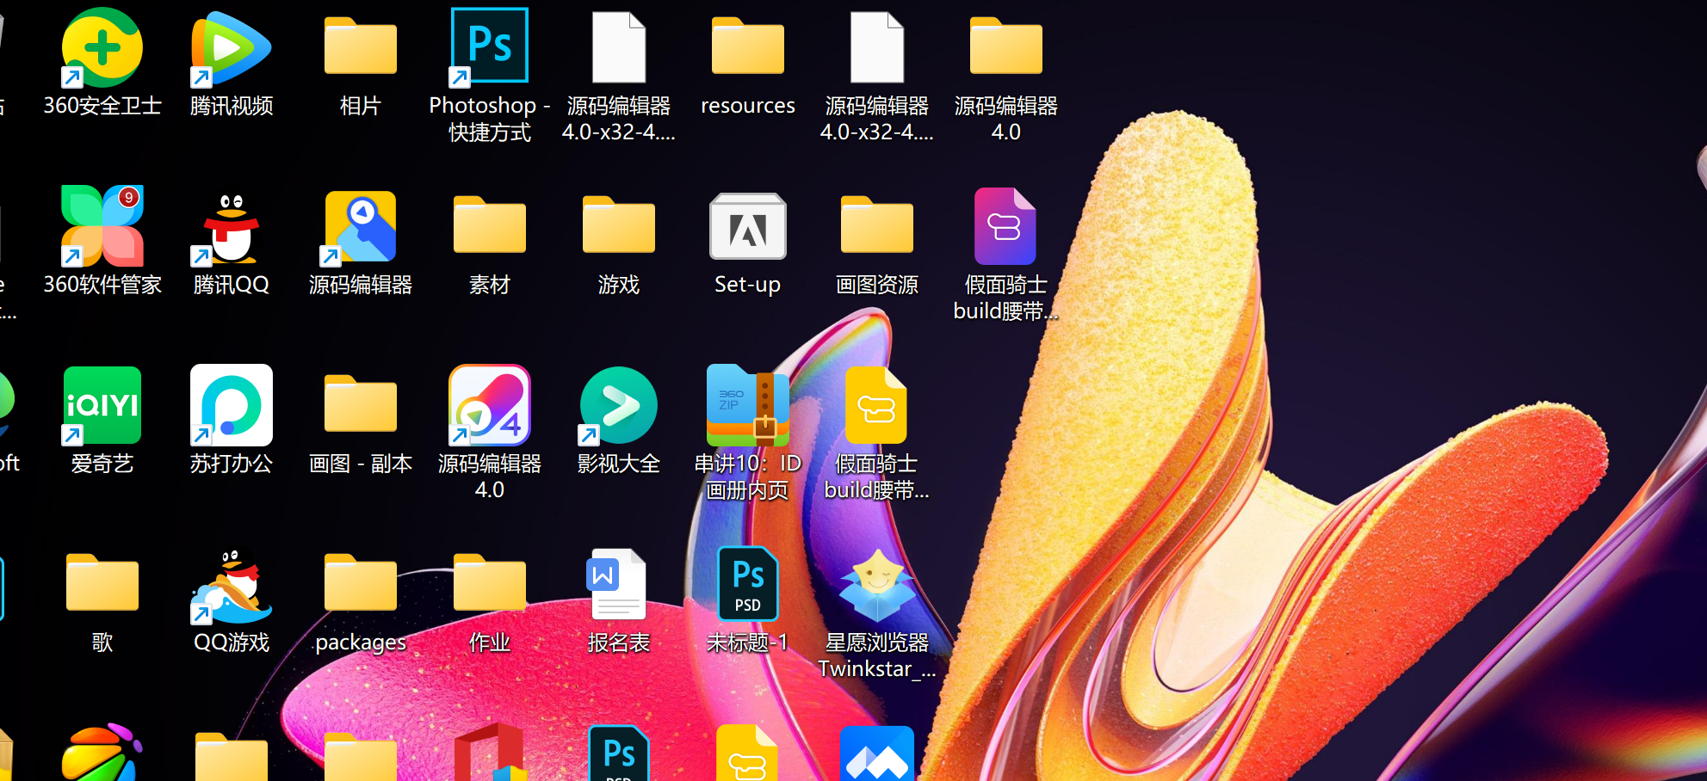This screenshot has height=781, width=1707.
Task: Select the 报名表 Word document
Action: coord(617,584)
